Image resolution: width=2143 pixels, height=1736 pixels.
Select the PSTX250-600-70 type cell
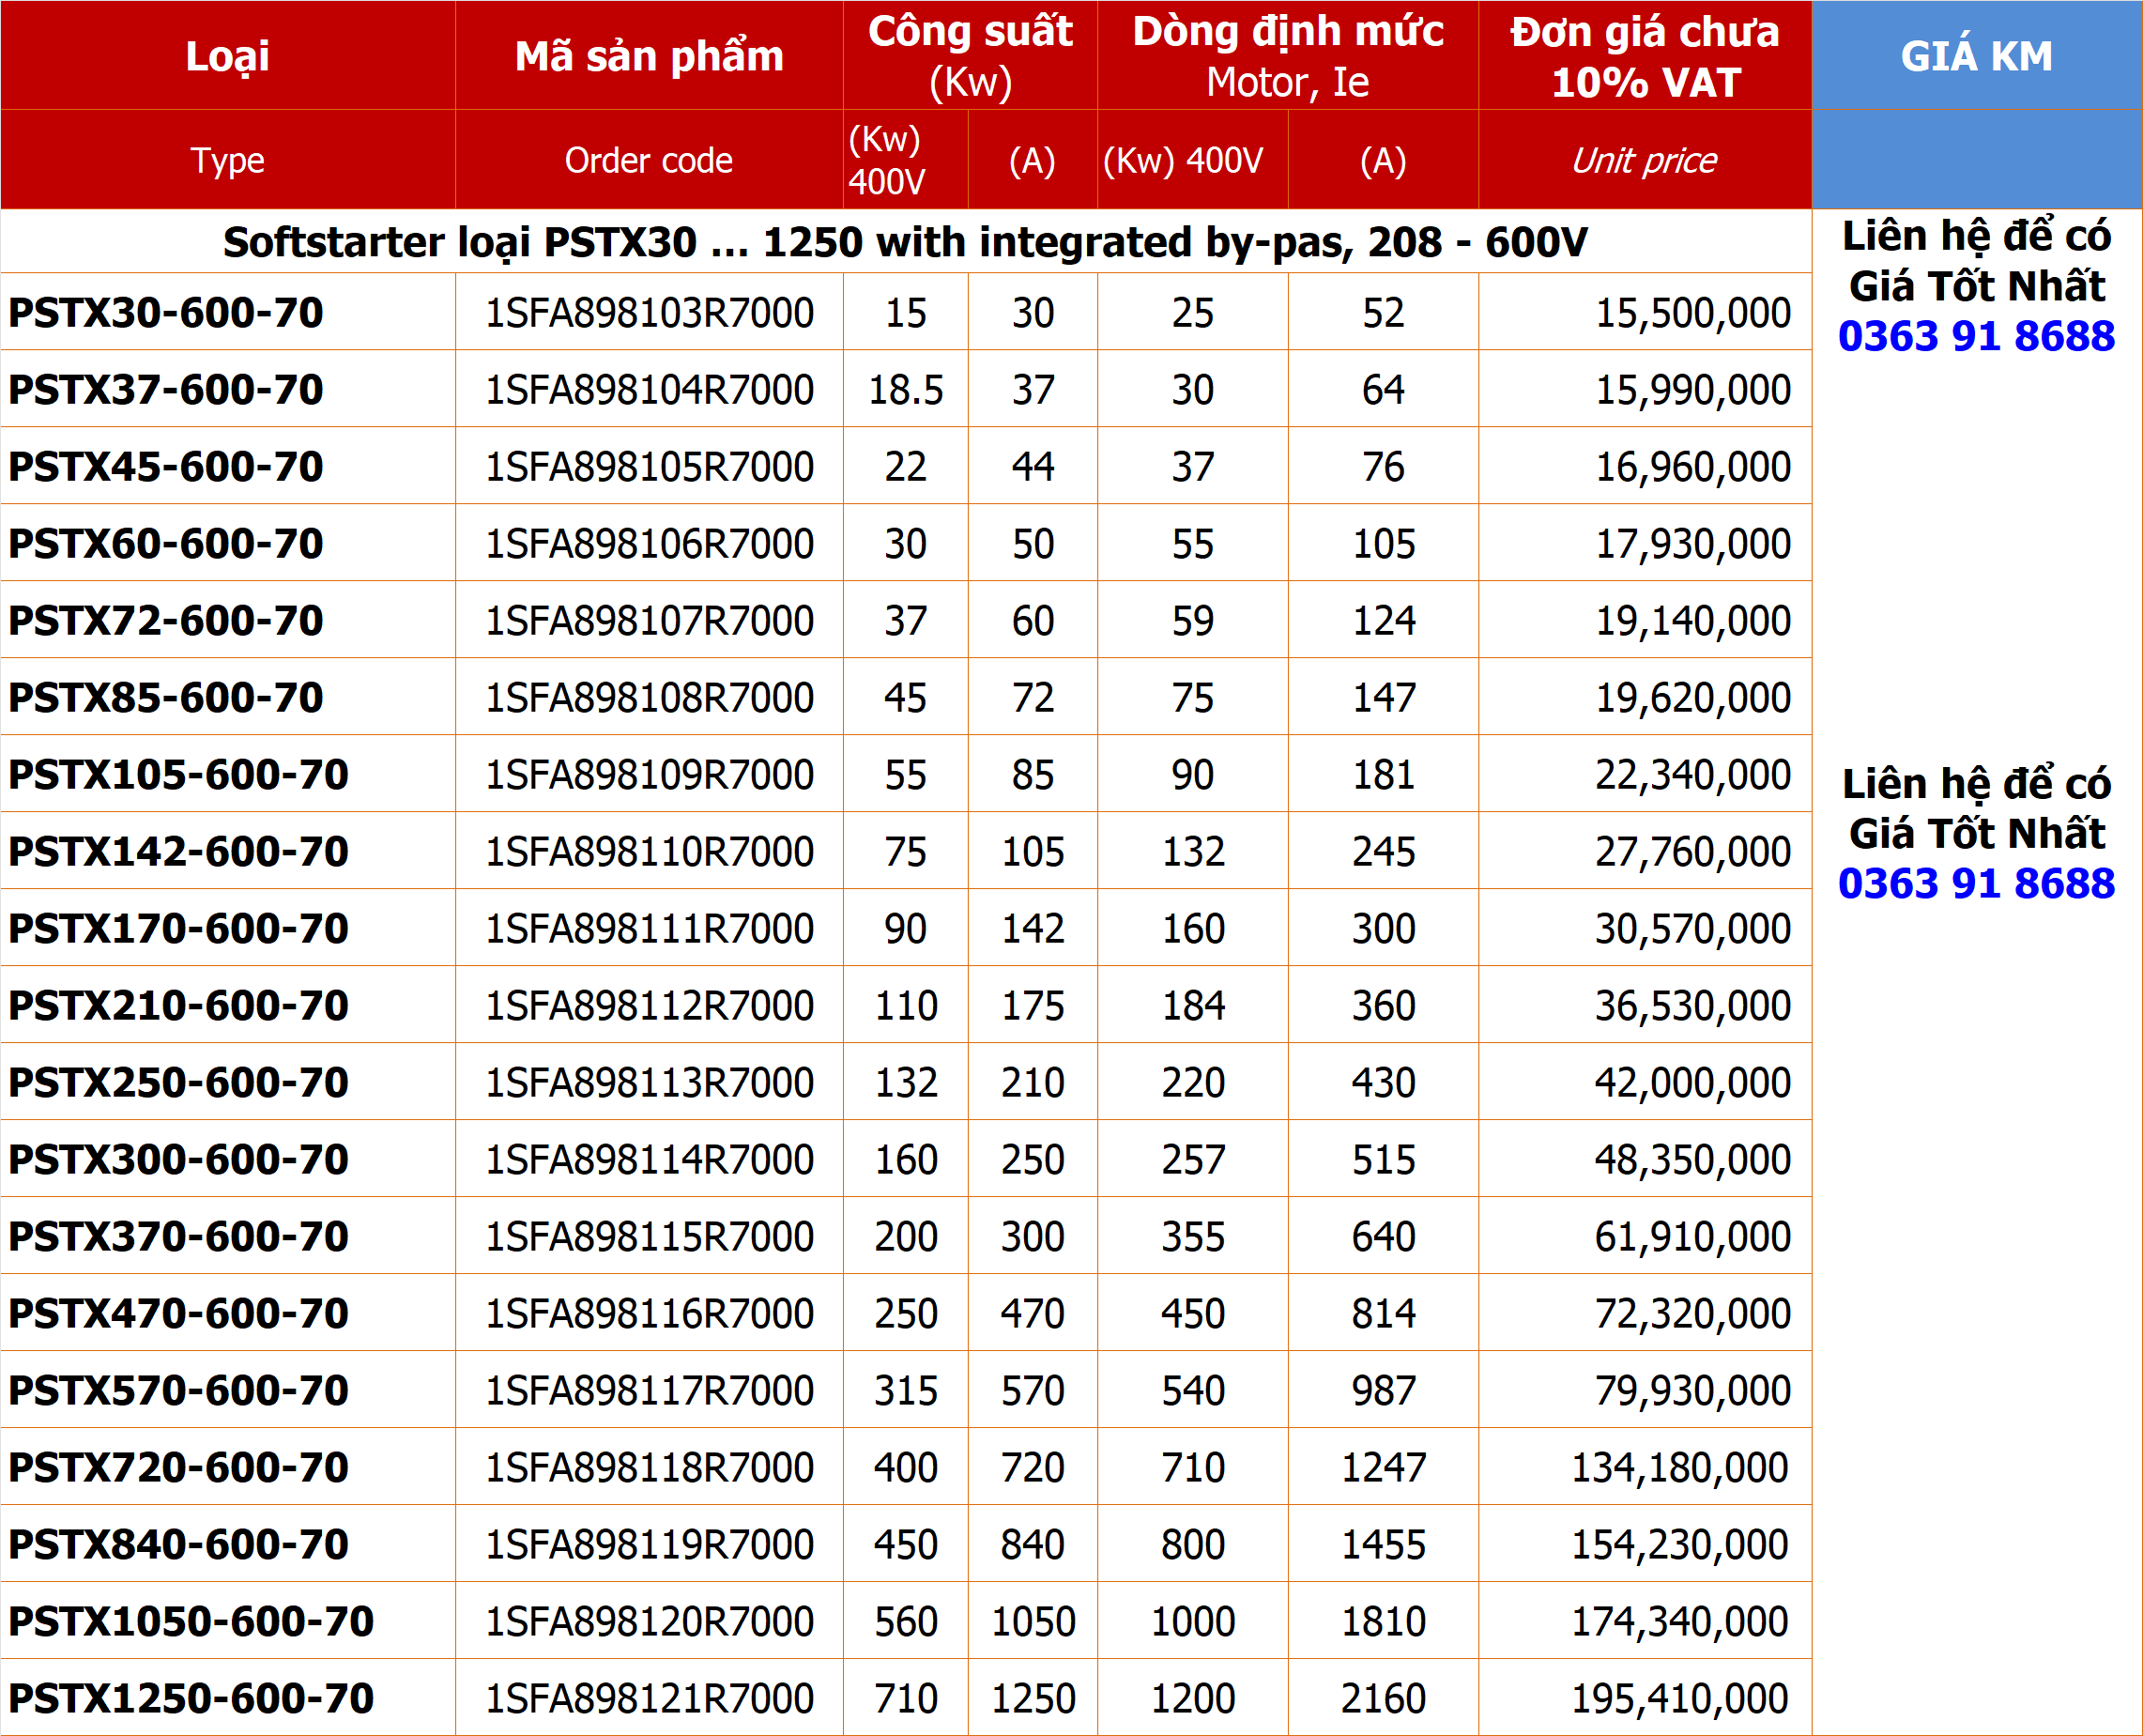(x=227, y=1082)
